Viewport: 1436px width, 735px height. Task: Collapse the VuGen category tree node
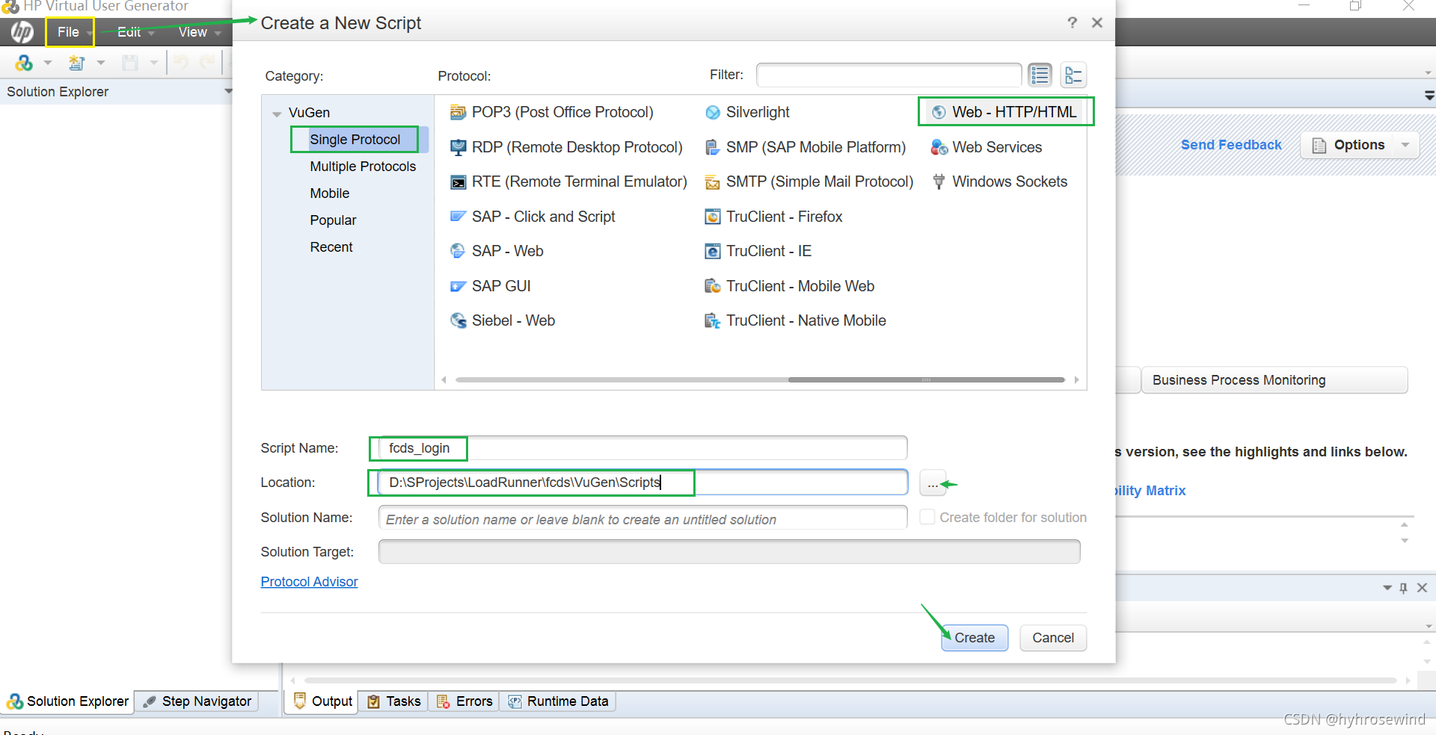tap(277, 114)
